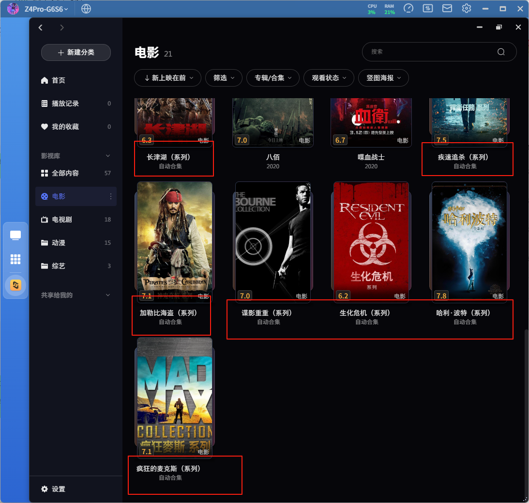Image resolution: width=529 pixels, height=503 pixels.
Task: Click the desktop monitor icon in left dock
Action: tap(15, 236)
